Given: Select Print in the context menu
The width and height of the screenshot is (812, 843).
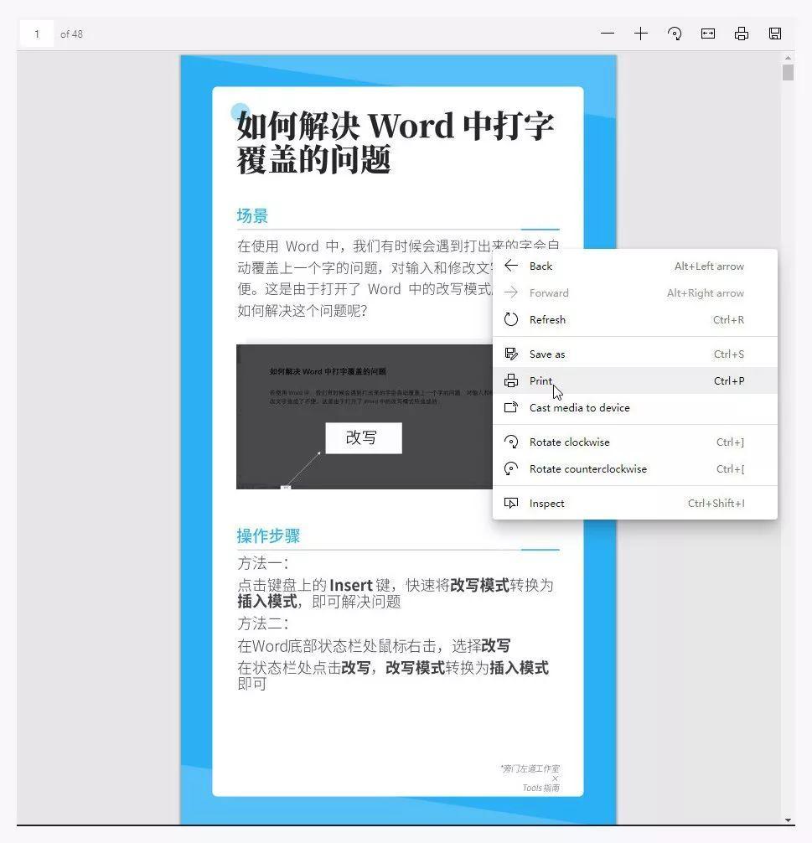Looking at the screenshot, I should point(635,380).
